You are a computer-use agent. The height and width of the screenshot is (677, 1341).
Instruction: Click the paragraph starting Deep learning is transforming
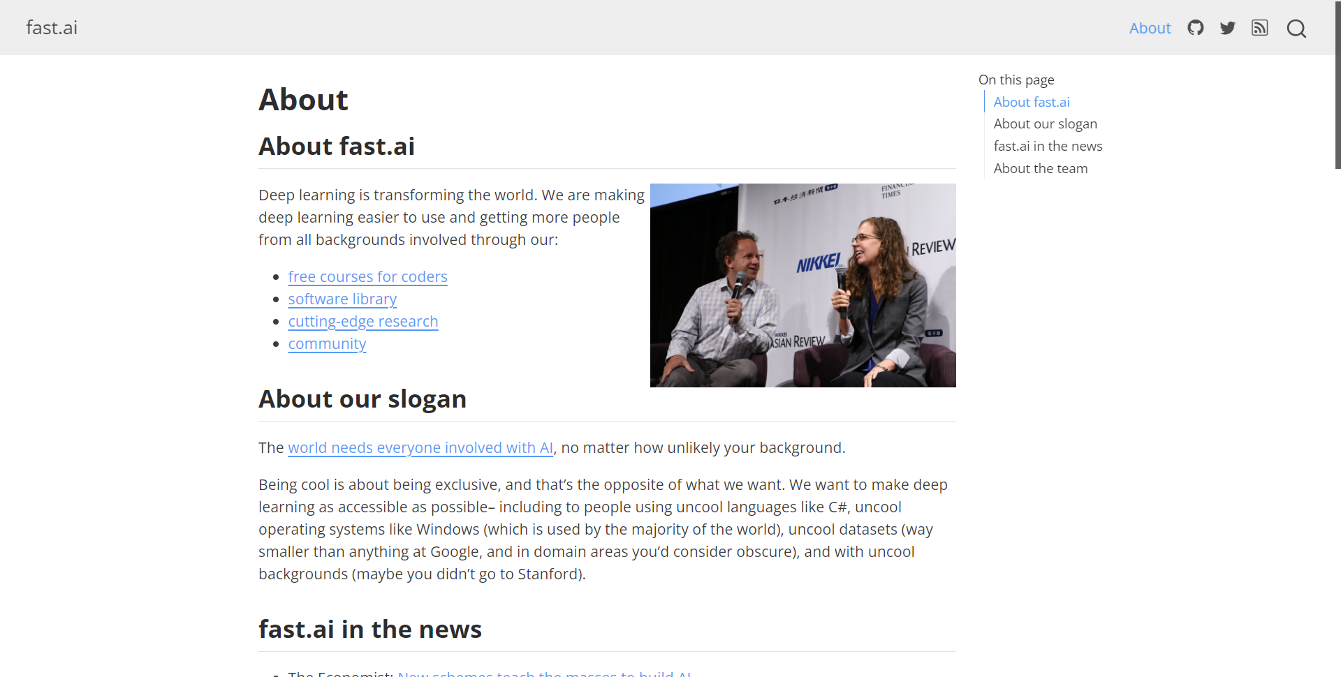(x=451, y=218)
